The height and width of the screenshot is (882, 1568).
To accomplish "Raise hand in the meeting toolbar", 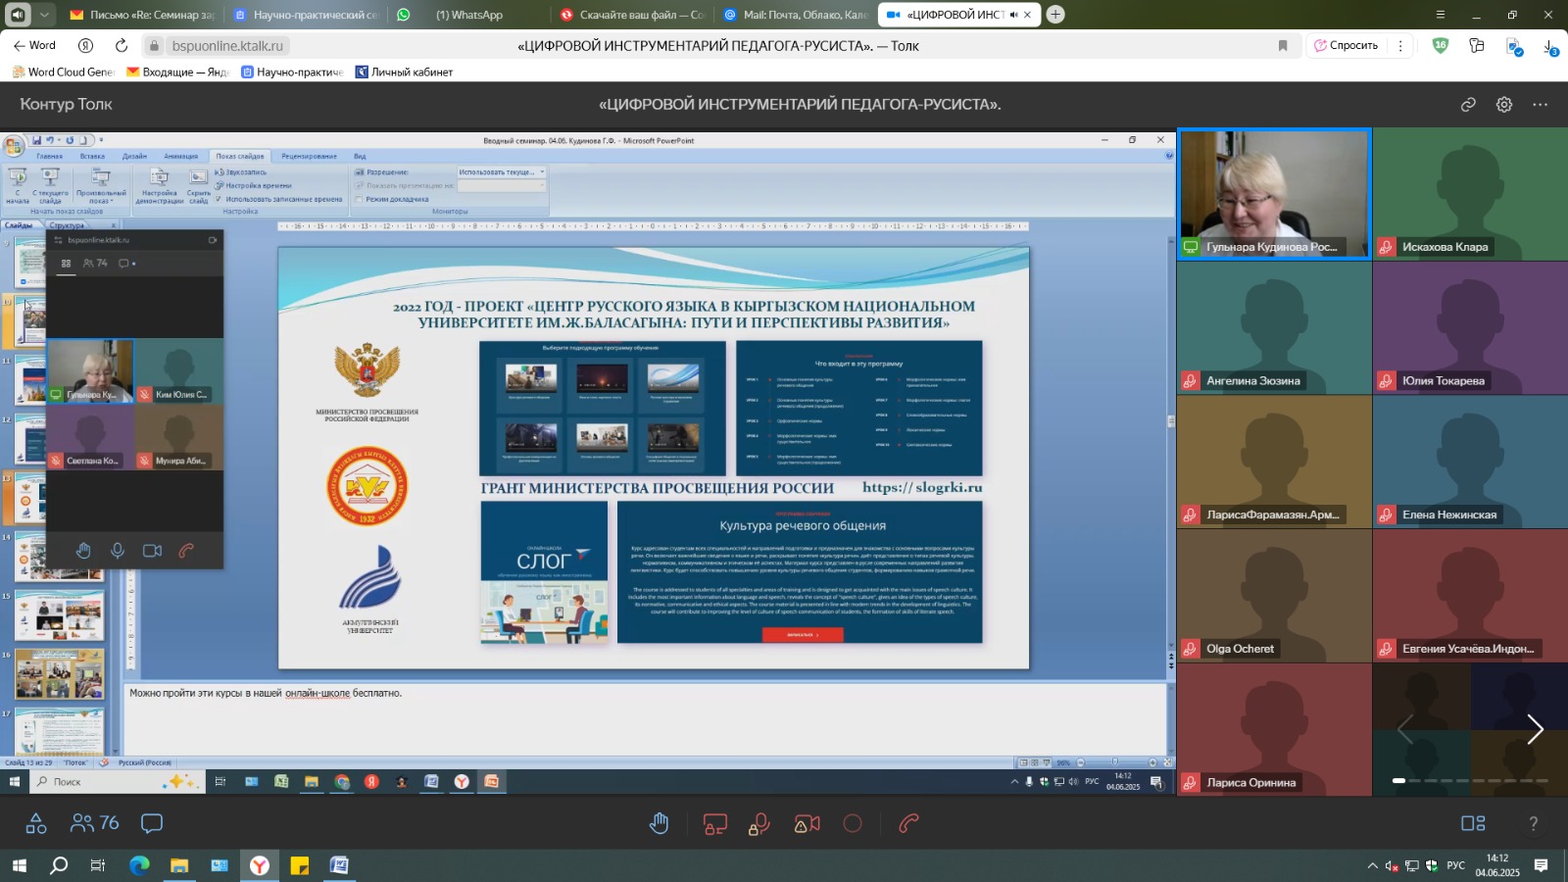I will tap(660, 824).
